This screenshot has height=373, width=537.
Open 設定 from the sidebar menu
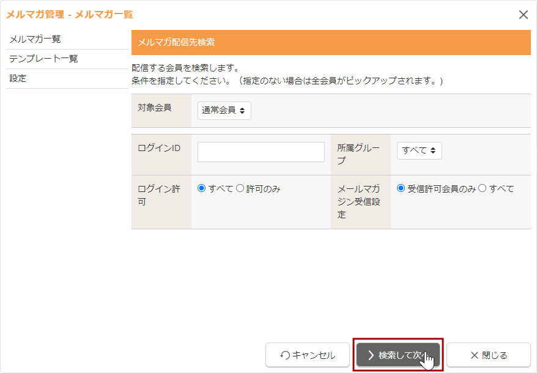[18, 78]
